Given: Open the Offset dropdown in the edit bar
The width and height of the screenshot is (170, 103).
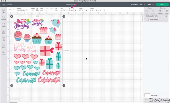Looking at the screenshot, I should pyautogui.click(x=41, y=10).
